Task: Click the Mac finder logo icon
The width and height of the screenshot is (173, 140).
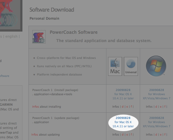Action: (115, 66)
